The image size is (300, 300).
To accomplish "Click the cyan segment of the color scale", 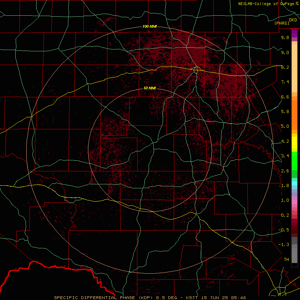I will click(x=294, y=183).
